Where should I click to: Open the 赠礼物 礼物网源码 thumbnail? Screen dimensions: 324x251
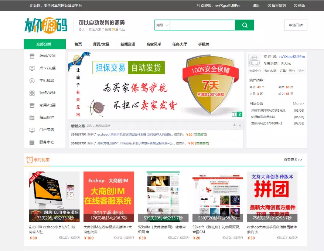[x=218, y=197]
